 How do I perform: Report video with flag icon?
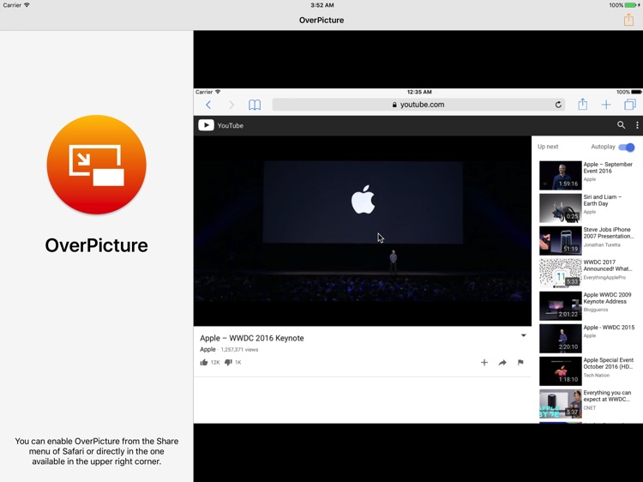(x=520, y=362)
